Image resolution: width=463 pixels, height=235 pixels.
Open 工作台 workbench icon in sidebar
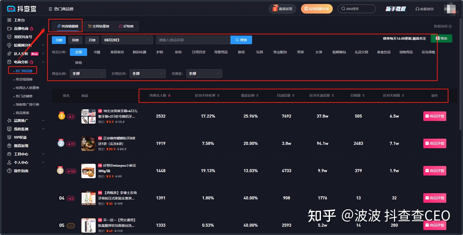[x=9, y=20]
